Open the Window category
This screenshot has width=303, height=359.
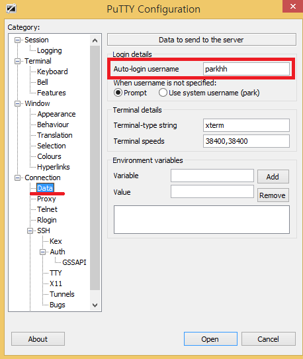[37, 103]
